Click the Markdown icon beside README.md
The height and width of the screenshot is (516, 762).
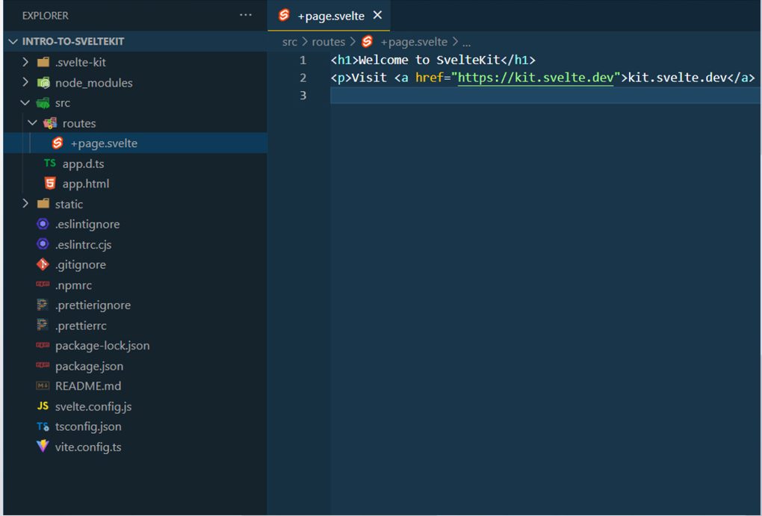point(43,385)
